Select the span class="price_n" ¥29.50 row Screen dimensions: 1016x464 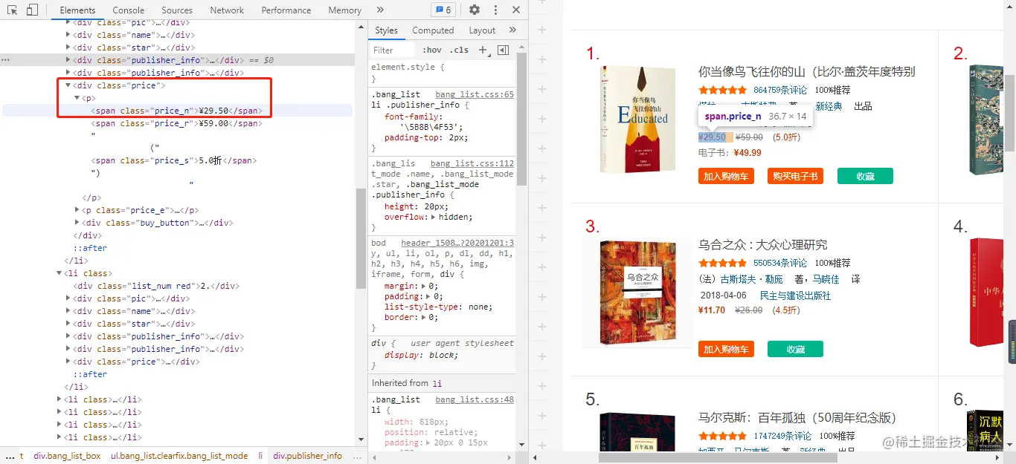pos(178,111)
